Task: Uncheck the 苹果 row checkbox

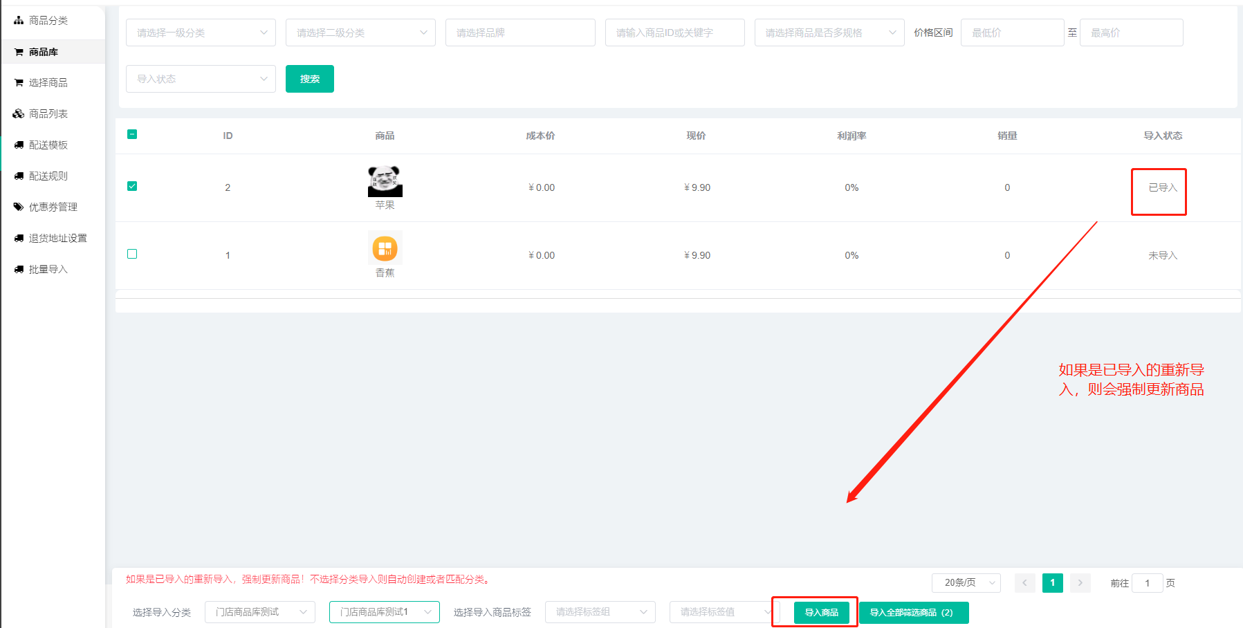Action: pos(132,186)
